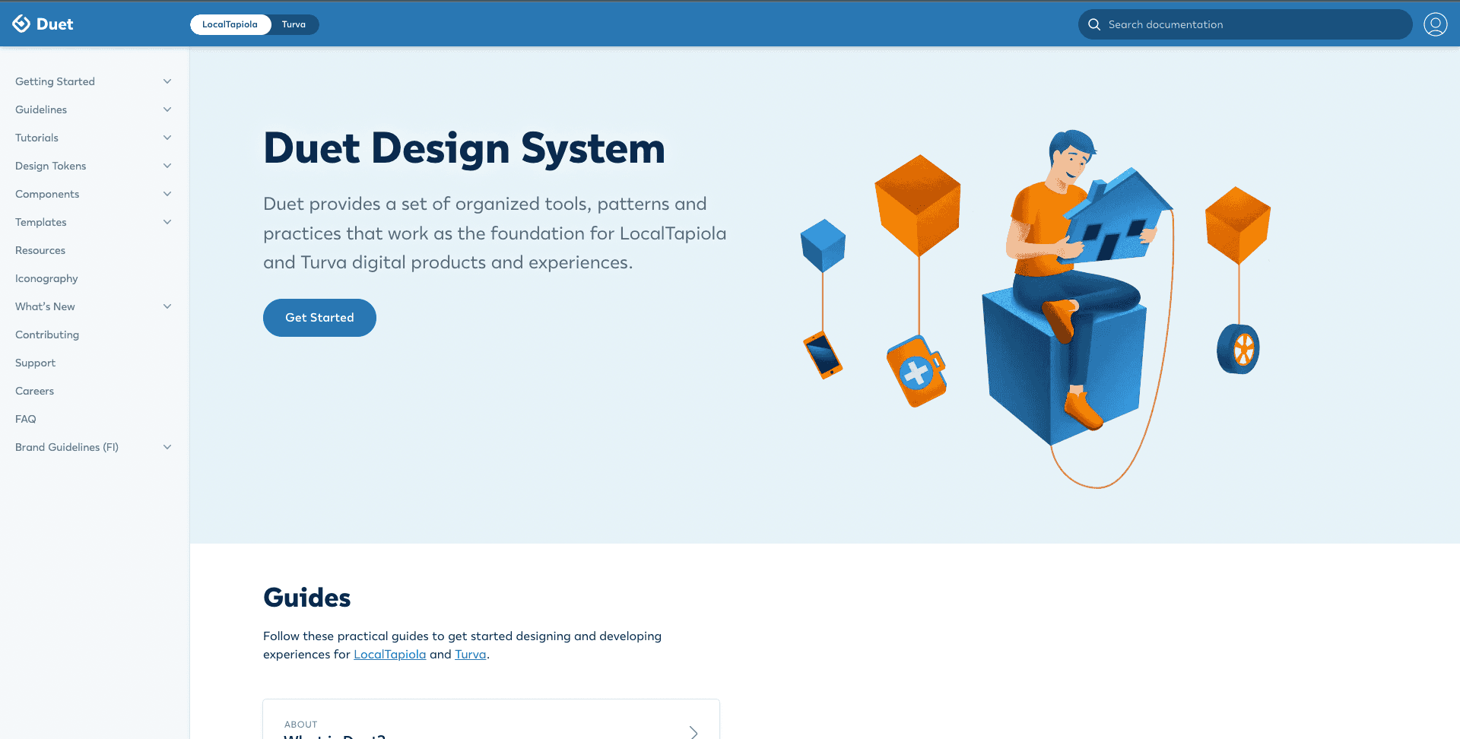1460x739 pixels.
Task: Go to Support page
Action: (x=35, y=363)
